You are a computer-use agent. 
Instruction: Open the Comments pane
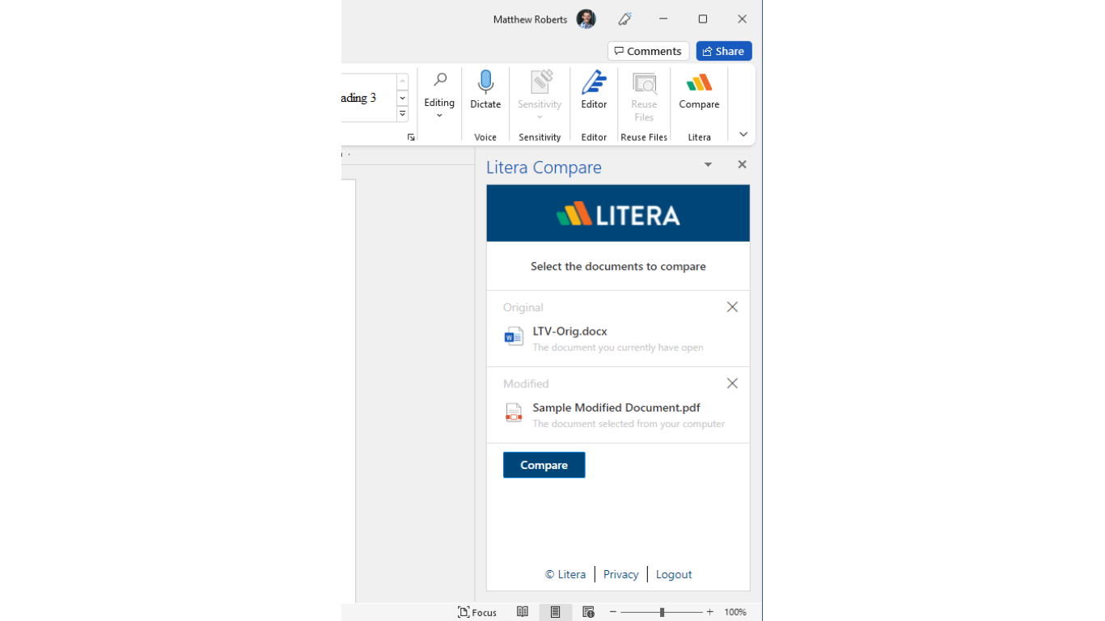click(x=648, y=51)
